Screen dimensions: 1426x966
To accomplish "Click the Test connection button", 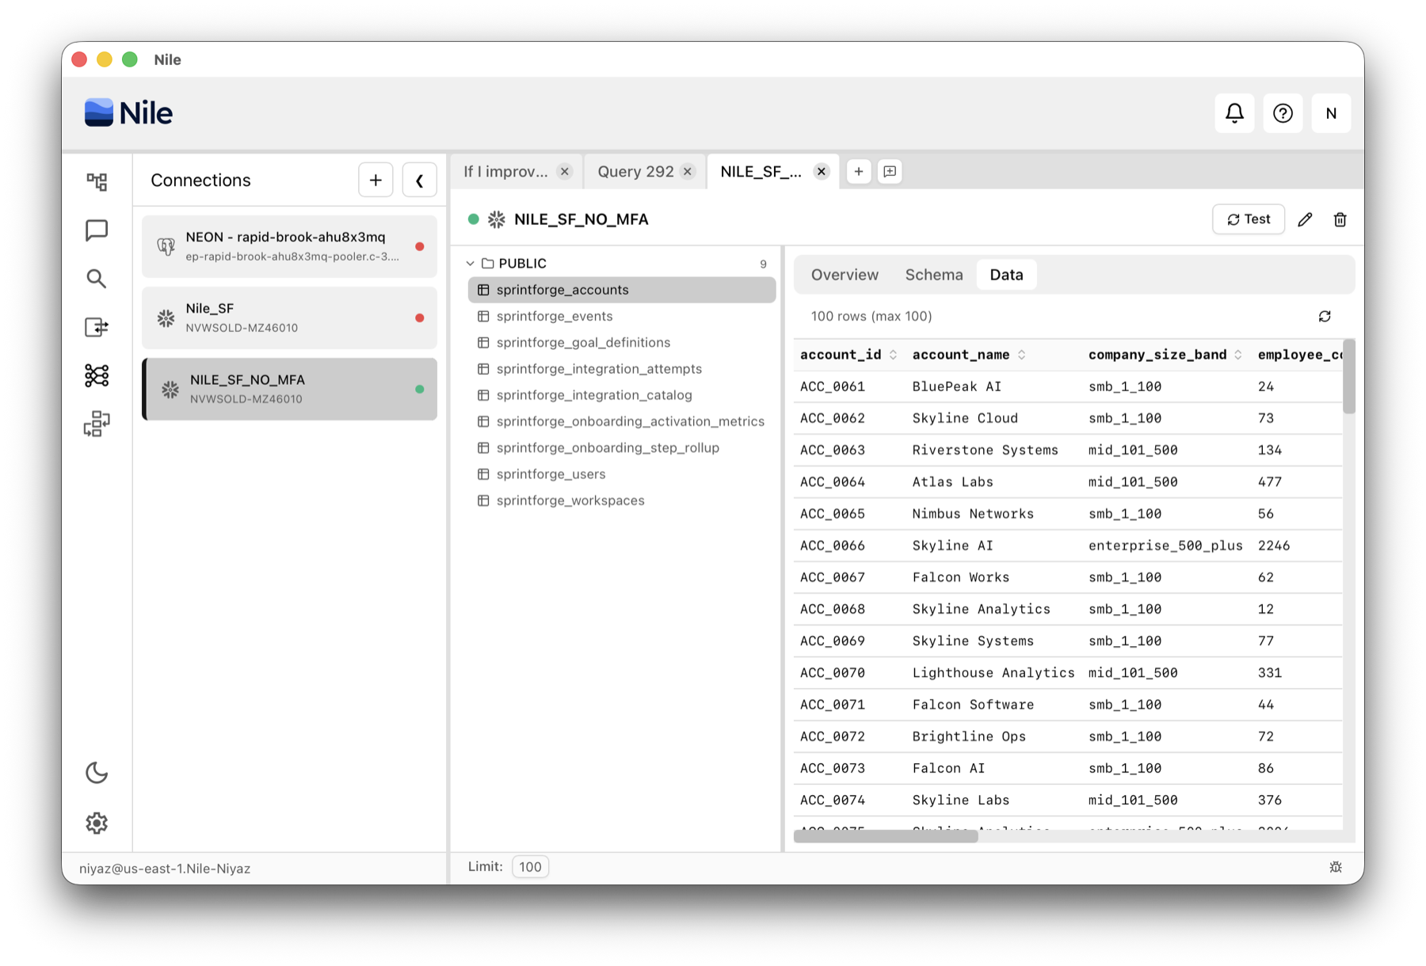I will click(1249, 219).
